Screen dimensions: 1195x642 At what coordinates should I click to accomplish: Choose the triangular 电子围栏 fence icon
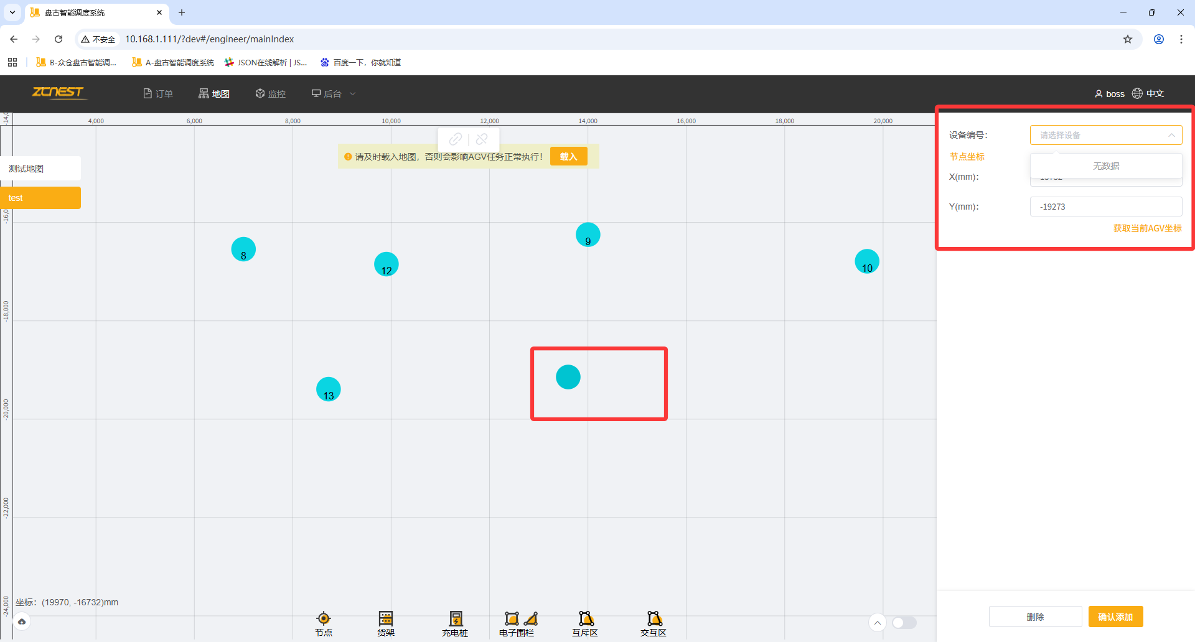click(531, 618)
